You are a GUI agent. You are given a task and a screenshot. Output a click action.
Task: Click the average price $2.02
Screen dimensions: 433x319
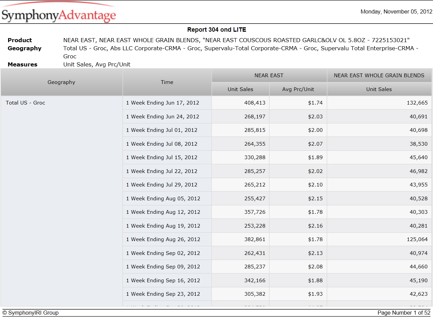(x=315, y=171)
